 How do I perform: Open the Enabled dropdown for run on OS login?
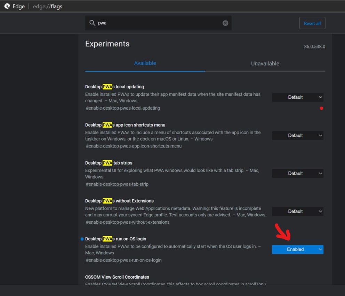(x=297, y=249)
